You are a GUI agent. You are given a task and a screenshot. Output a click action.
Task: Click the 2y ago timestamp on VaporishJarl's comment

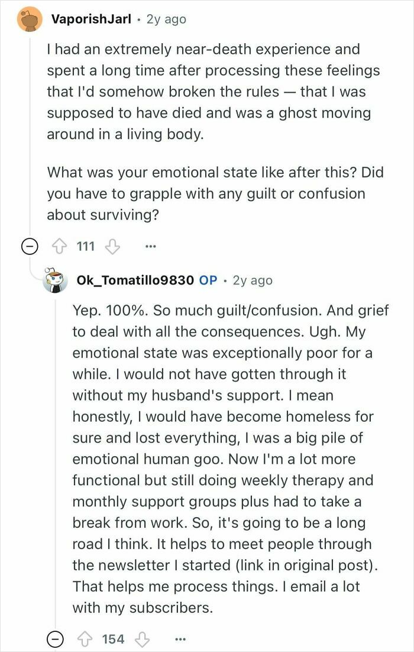166,18
